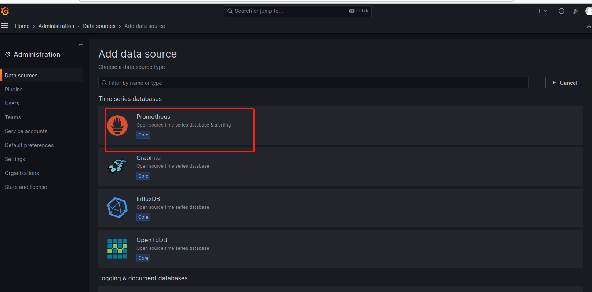Click the Core badge under Graphite
The width and height of the screenshot is (592, 292).
pos(143,176)
